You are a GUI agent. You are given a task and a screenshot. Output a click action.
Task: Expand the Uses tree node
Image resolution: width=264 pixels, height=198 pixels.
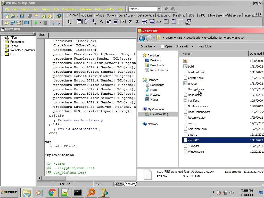tap(2, 54)
